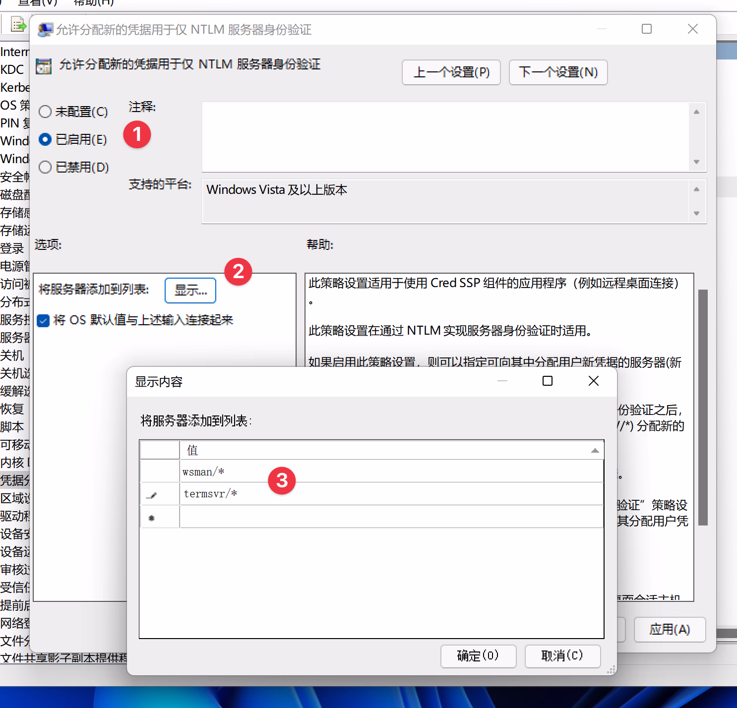
Task: Select the 未配置(C) radio button
Action: (x=45, y=112)
